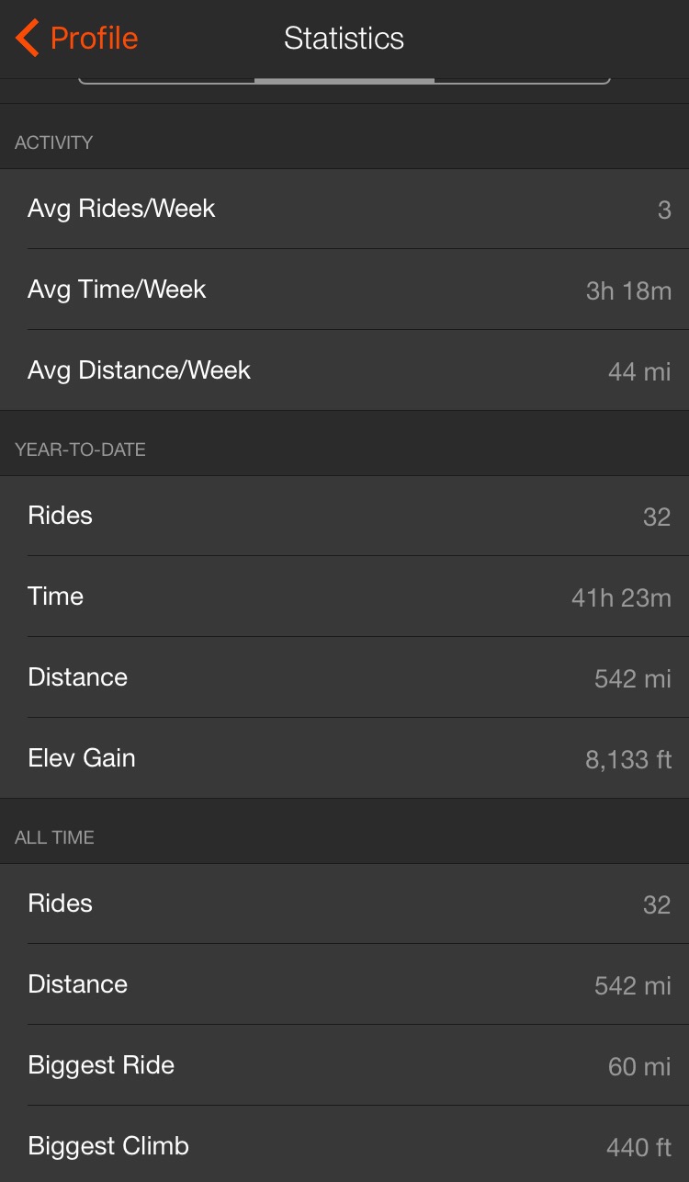The image size is (689, 1182).
Task: Tap the Year-to-Date Distance row
Action: pyautogui.click(x=344, y=677)
